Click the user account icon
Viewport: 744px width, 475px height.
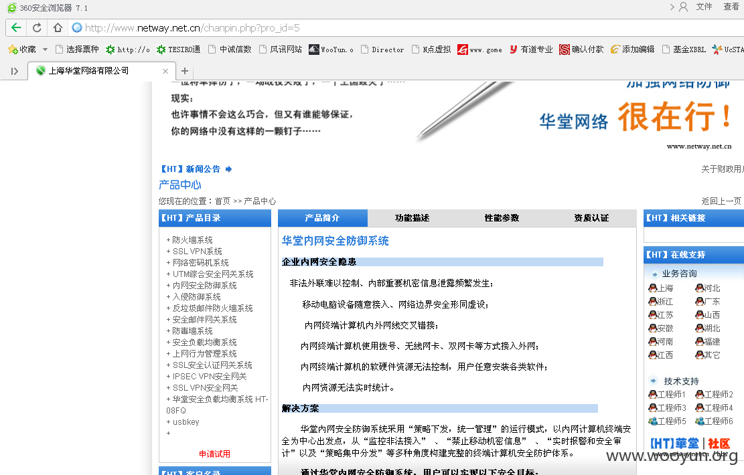pyautogui.click(x=683, y=7)
